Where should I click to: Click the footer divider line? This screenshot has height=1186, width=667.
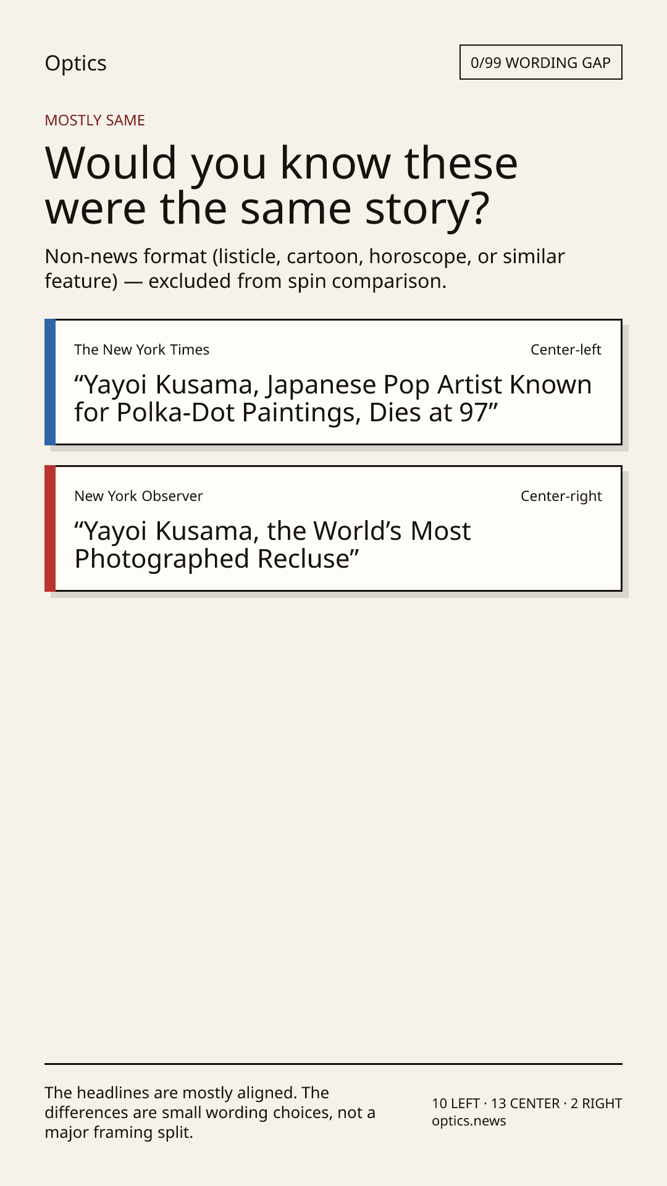click(333, 1064)
